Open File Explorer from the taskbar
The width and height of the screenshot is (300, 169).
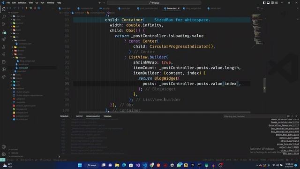tap(117, 165)
